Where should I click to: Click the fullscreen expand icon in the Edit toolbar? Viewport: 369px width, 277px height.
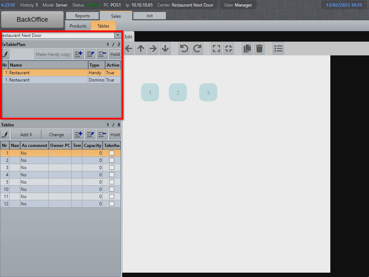[x=216, y=48]
